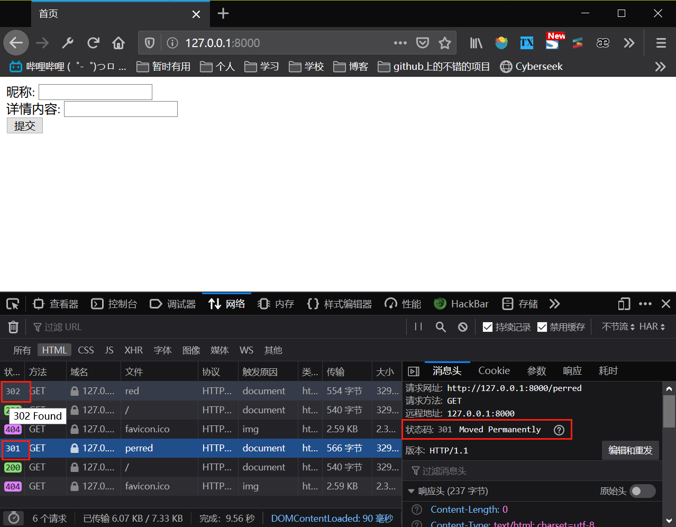Screen dimensions: 676x527
Task: Switch to the 控制台 console tab
Action: click(114, 304)
